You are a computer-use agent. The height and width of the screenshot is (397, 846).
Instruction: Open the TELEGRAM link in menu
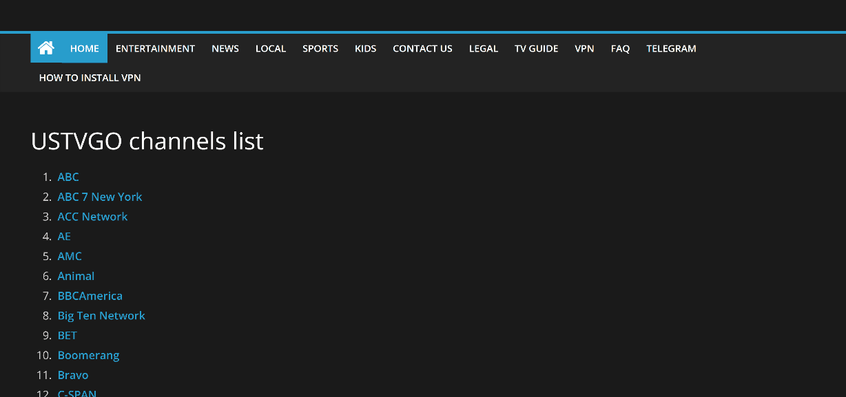pos(671,48)
